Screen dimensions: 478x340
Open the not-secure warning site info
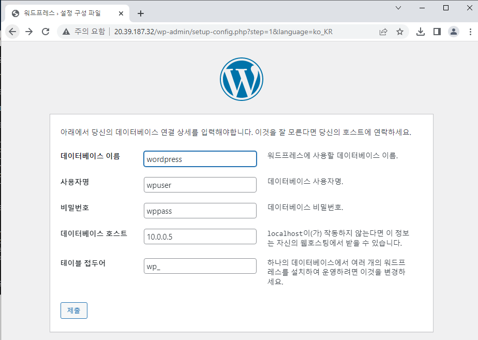tap(84, 32)
